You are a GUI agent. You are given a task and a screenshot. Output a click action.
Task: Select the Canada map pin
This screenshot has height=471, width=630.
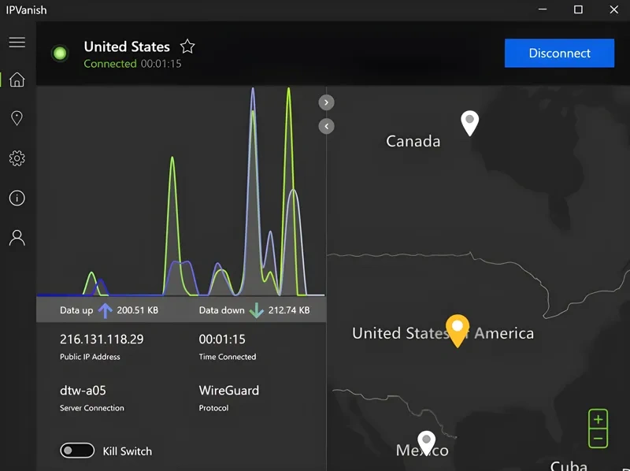469,121
